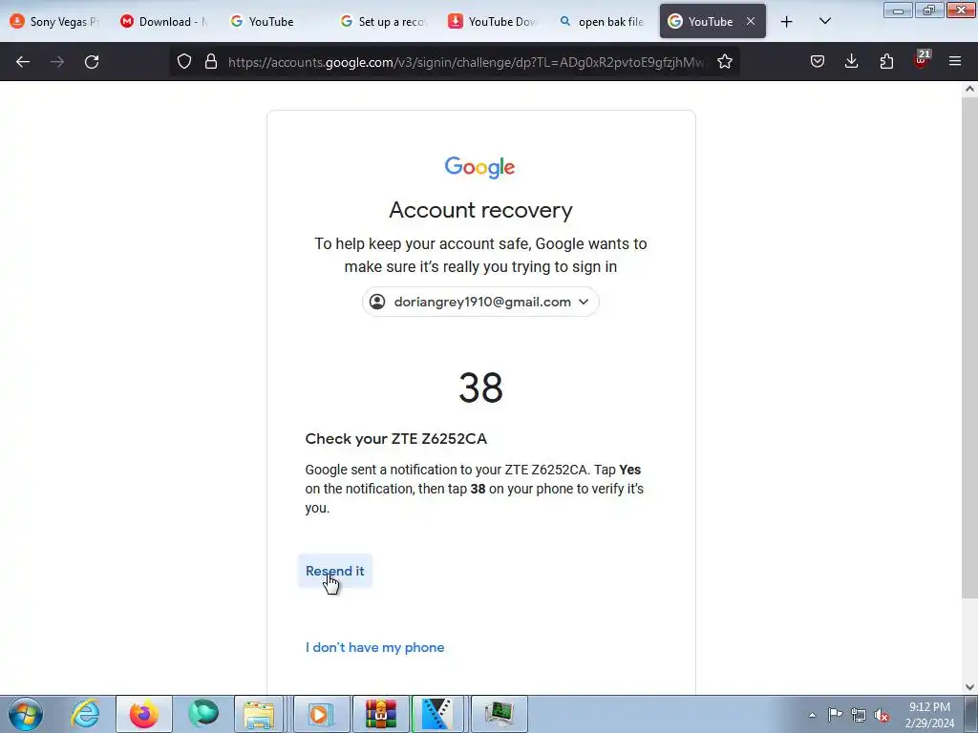This screenshot has height=733, width=978.
Task: Open the Downloads panel icon
Action: pyautogui.click(x=851, y=61)
